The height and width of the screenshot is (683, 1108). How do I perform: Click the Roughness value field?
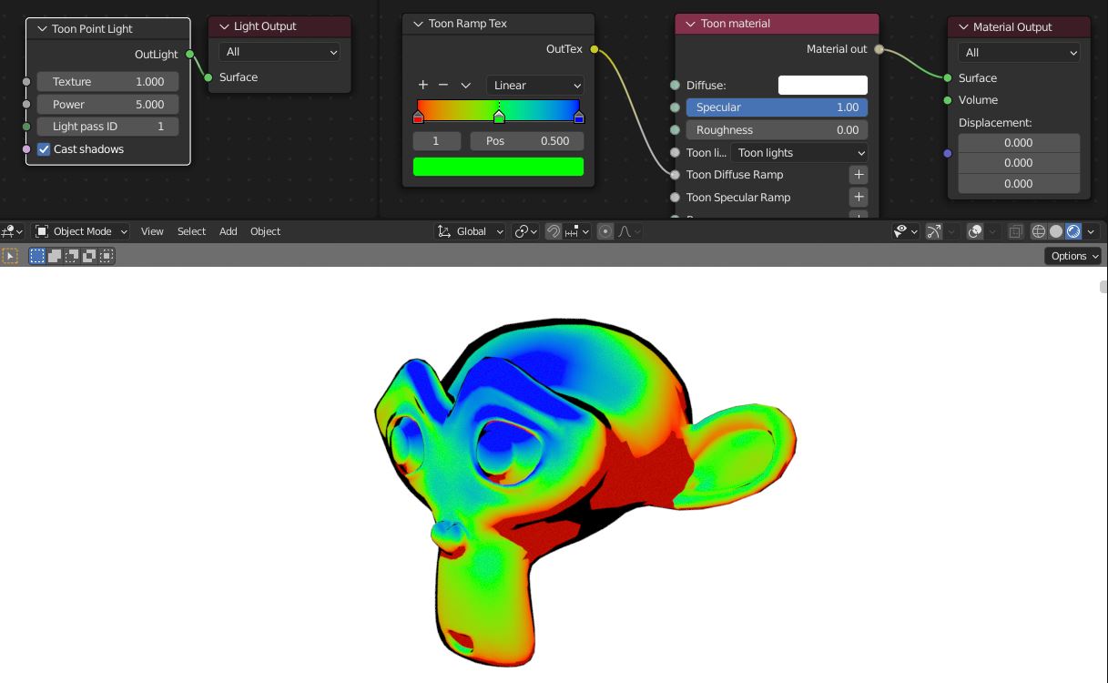pyautogui.click(x=777, y=130)
